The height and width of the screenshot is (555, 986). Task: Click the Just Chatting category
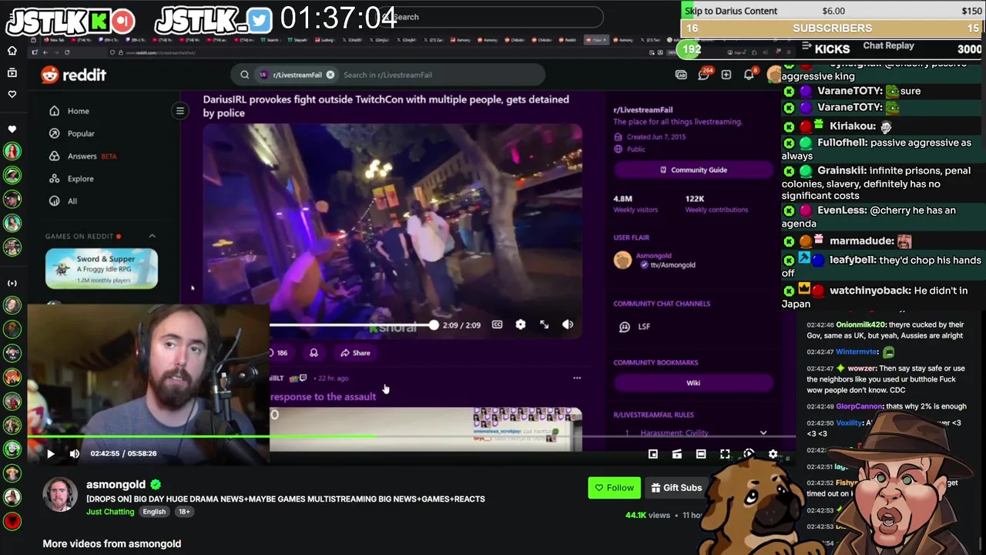[110, 512]
